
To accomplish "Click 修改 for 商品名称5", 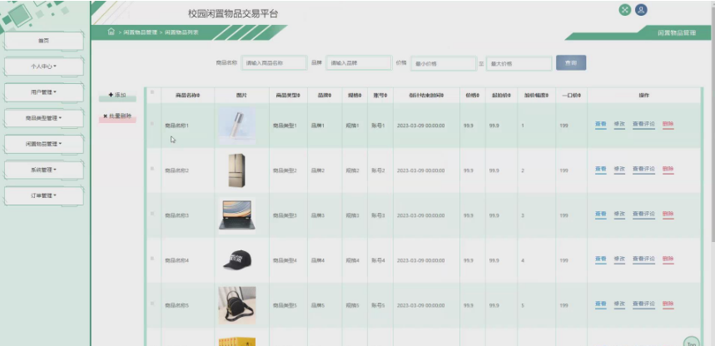I will click(619, 304).
